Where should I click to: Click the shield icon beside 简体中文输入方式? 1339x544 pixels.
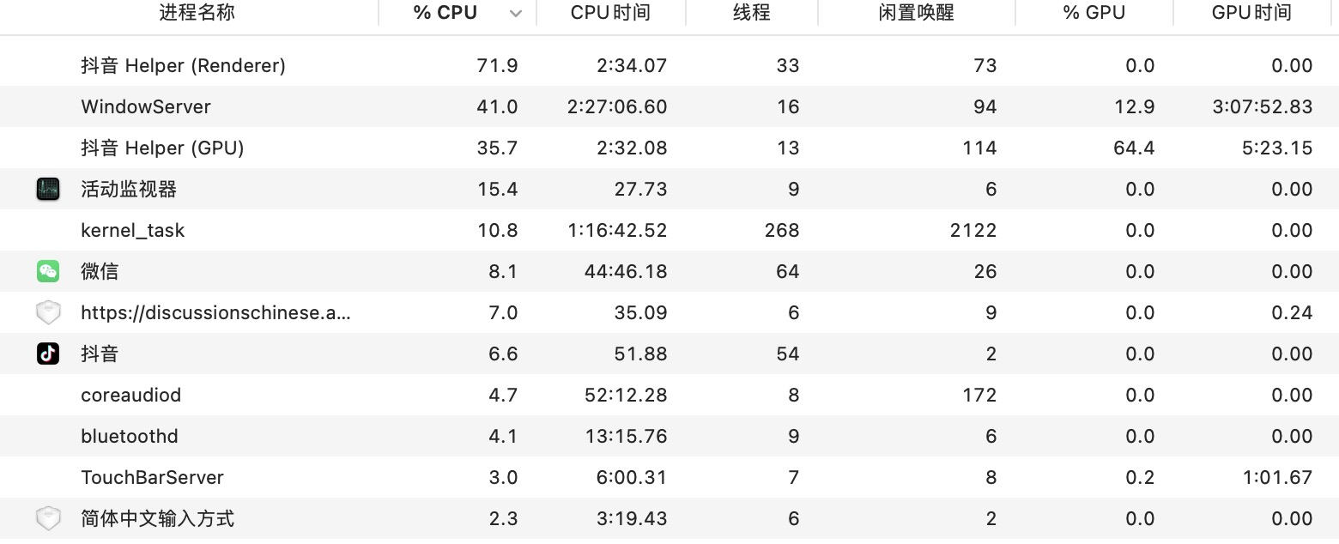(x=48, y=519)
